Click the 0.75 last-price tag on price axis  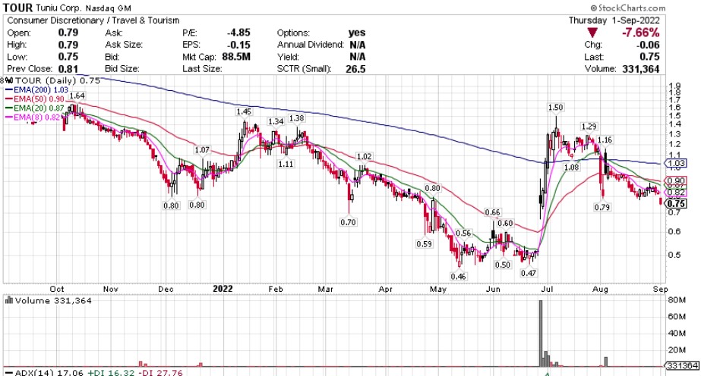[x=677, y=203]
